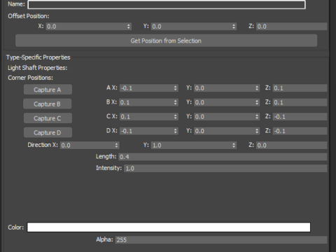
Task: Adjust corner B Y spinner arrows
Action: [257, 102]
